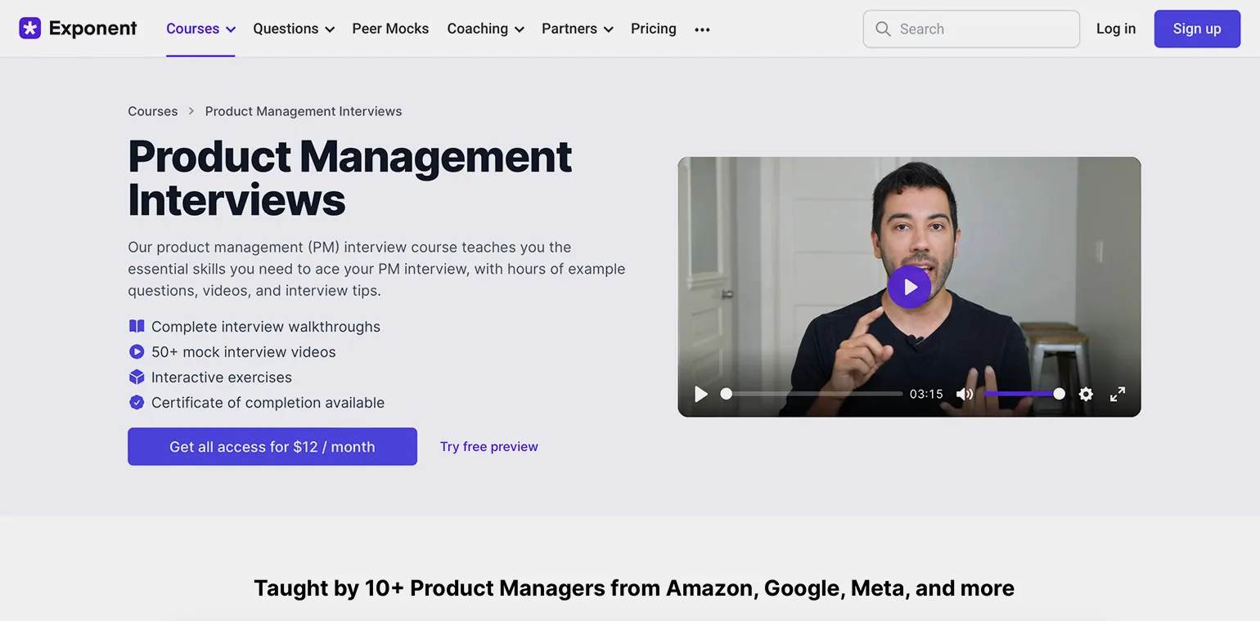Open video settings gear
This screenshot has height=621, width=1260.
pyautogui.click(x=1086, y=394)
